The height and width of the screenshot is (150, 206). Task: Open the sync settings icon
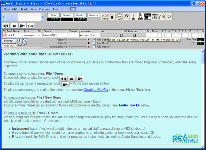coord(119,17)
